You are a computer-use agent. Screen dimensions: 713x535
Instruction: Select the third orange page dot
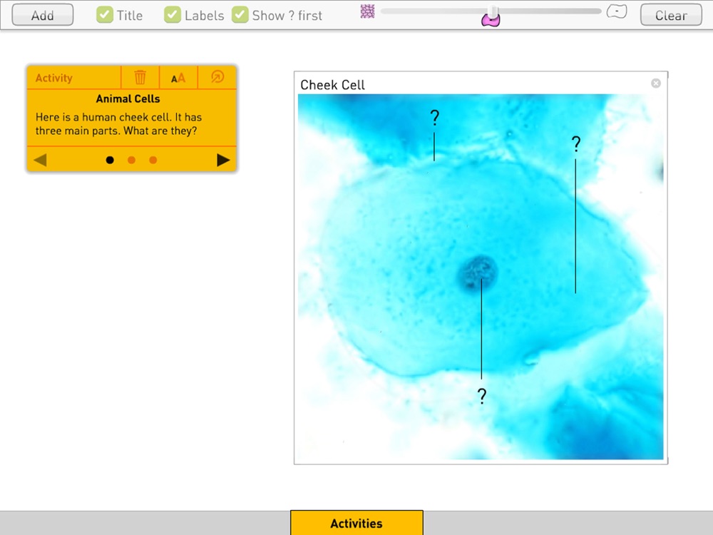(x=153, y=160)
